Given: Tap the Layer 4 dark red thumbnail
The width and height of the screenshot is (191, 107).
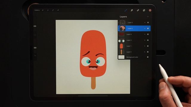Looking at the screenshot, I should (121, 34).
